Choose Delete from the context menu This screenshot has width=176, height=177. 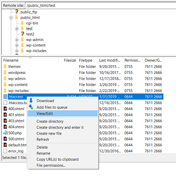coord(62,147)
